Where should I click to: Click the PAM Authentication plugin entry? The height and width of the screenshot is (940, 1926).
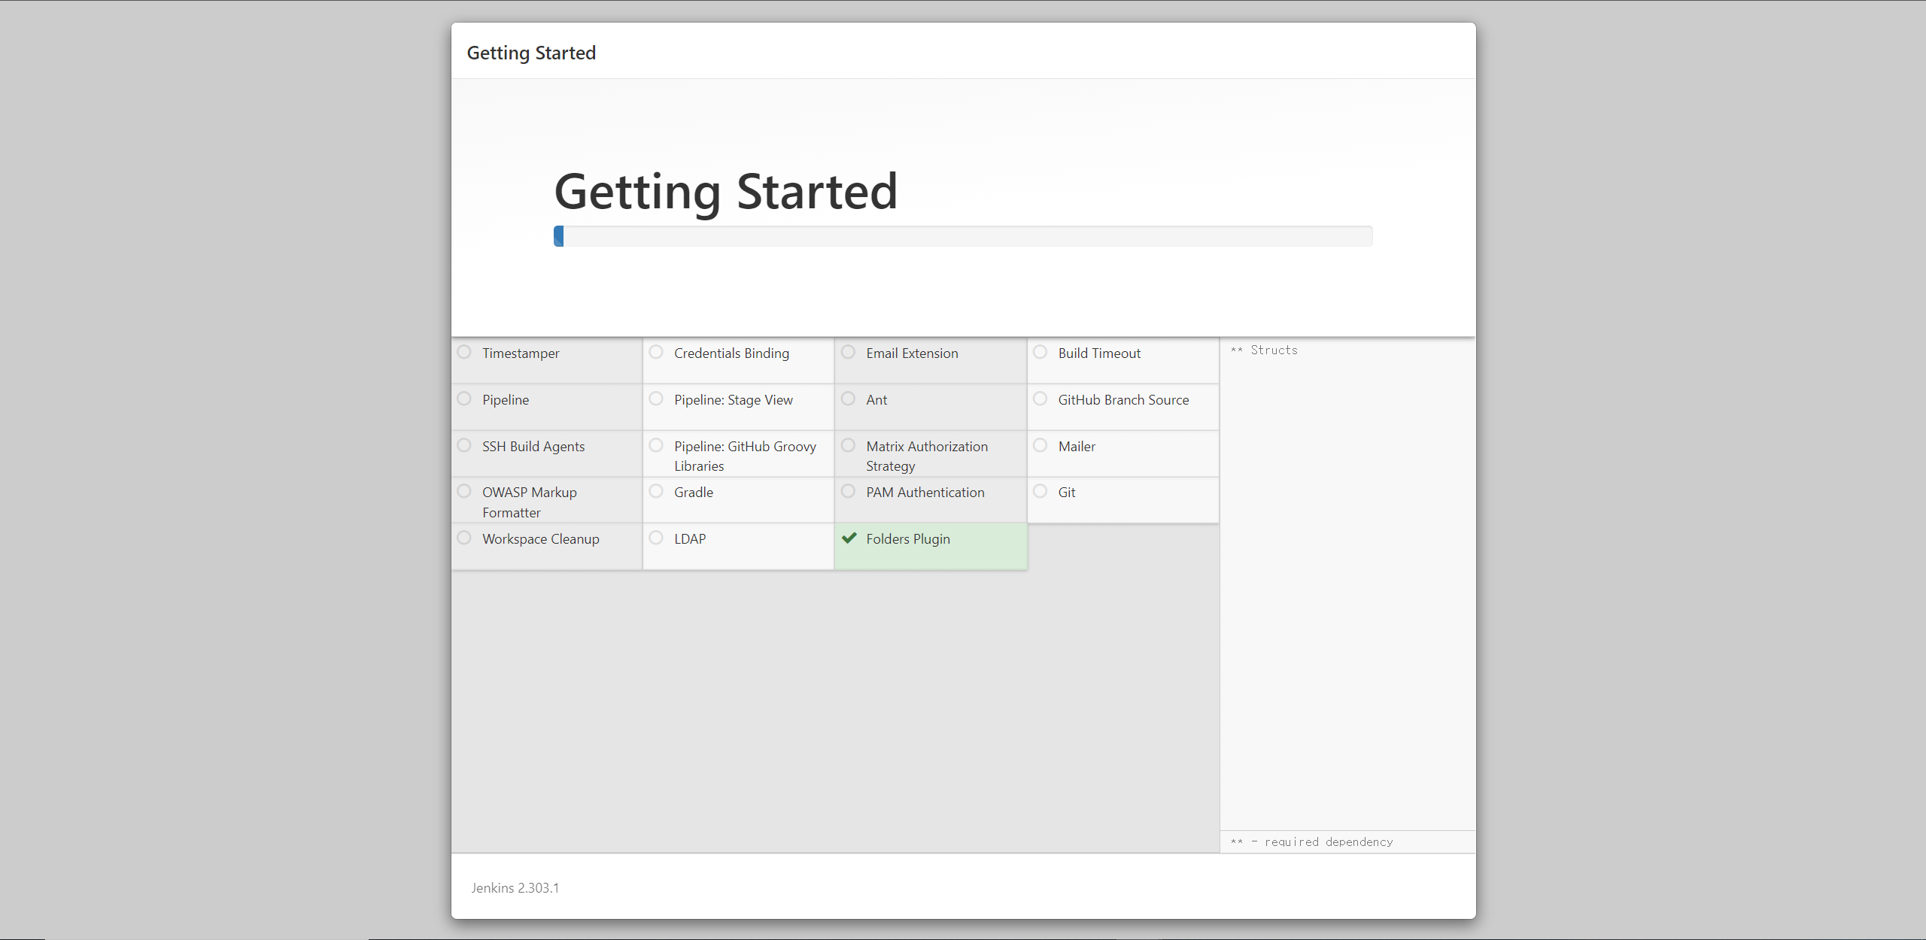(x=925, y=493)
